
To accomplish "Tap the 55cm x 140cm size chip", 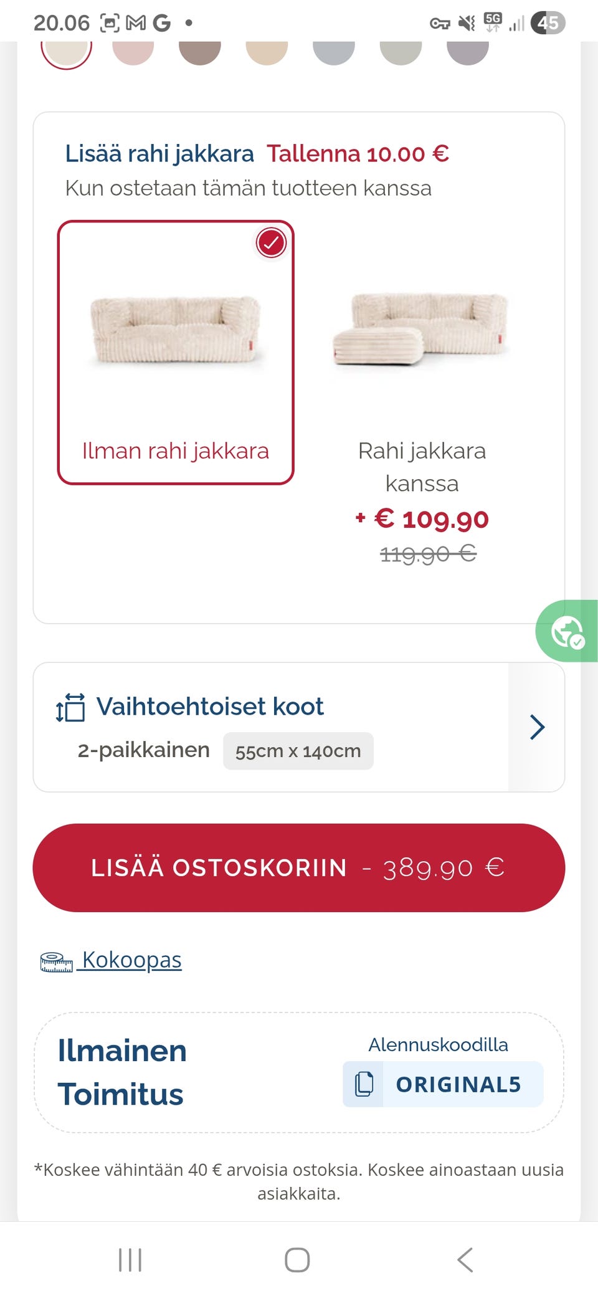I will (298, 751).
